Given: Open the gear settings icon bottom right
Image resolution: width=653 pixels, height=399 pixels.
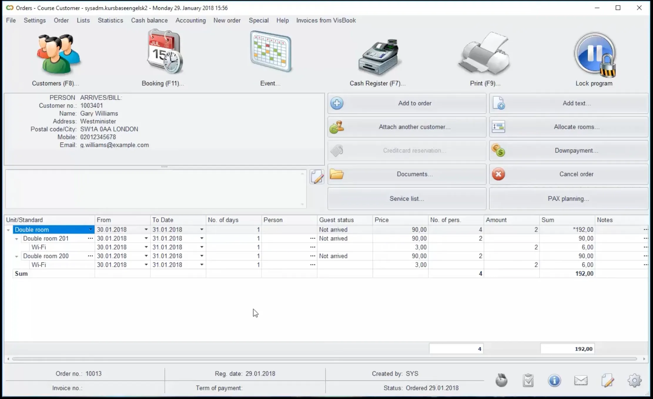Looking at the screenshot, I should pyautogui.click(x=634, y=380).
